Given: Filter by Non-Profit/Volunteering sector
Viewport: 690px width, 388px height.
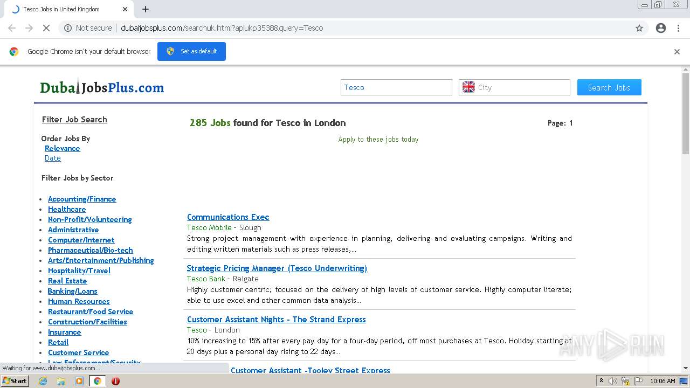Looking at the screenshot, I should coord(90,219).
